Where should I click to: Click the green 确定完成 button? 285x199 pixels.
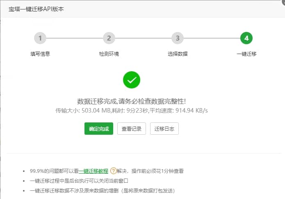point(99,129)
